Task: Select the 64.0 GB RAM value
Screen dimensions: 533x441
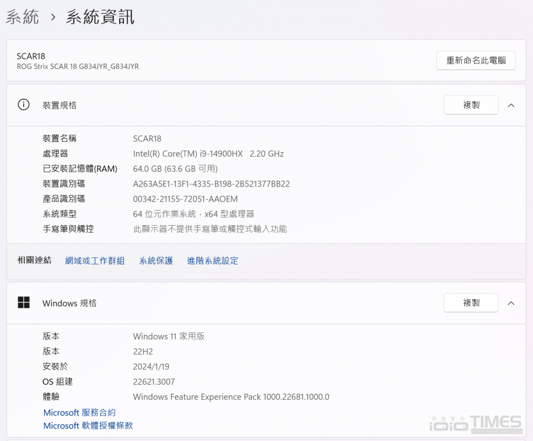Action: point(175,169)
